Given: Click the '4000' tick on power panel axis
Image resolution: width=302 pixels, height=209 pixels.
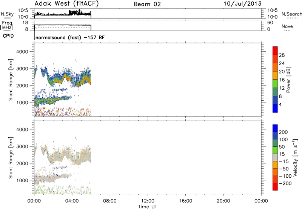Looking at the screenshot, I should 22,52.
